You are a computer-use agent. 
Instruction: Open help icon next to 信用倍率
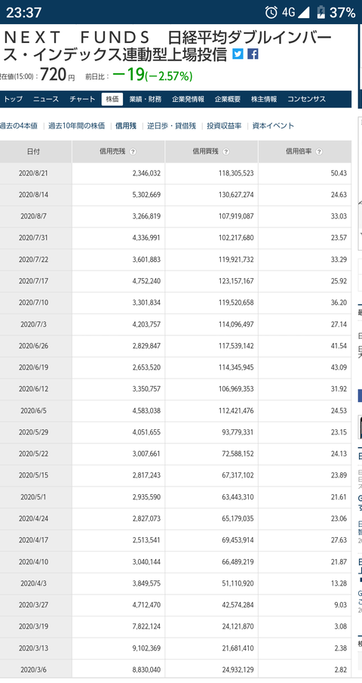pyautogui.click(x=319, y=152)
